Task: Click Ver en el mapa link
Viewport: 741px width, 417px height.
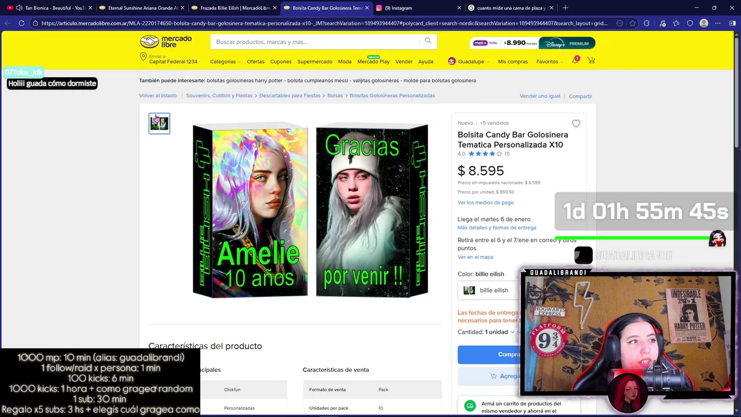Action: (x=475, y=257)
